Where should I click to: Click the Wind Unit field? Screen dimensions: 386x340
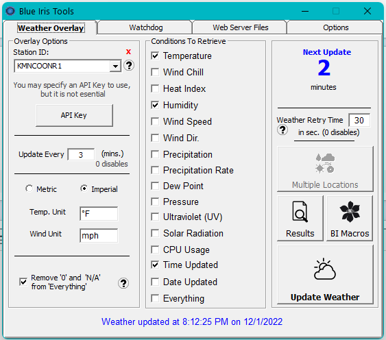click(99, 236)
